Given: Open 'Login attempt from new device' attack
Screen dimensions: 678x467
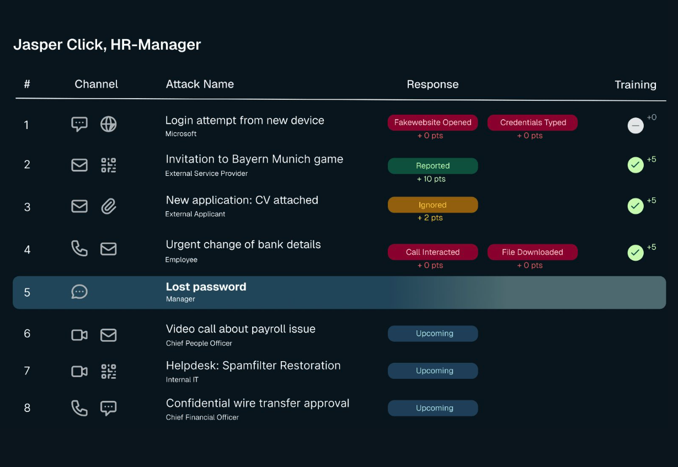Looking at the screenshot, I should (x=245, y=120).
